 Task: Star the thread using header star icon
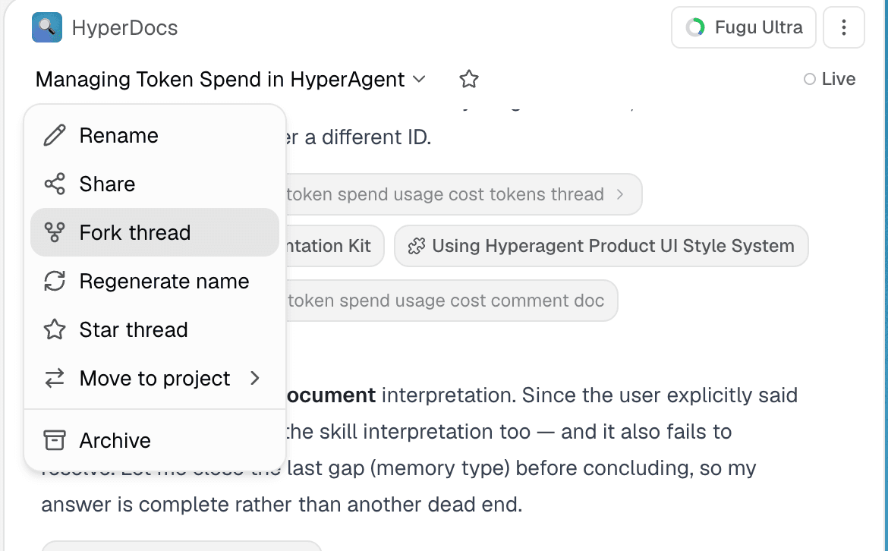coord(468,79)
